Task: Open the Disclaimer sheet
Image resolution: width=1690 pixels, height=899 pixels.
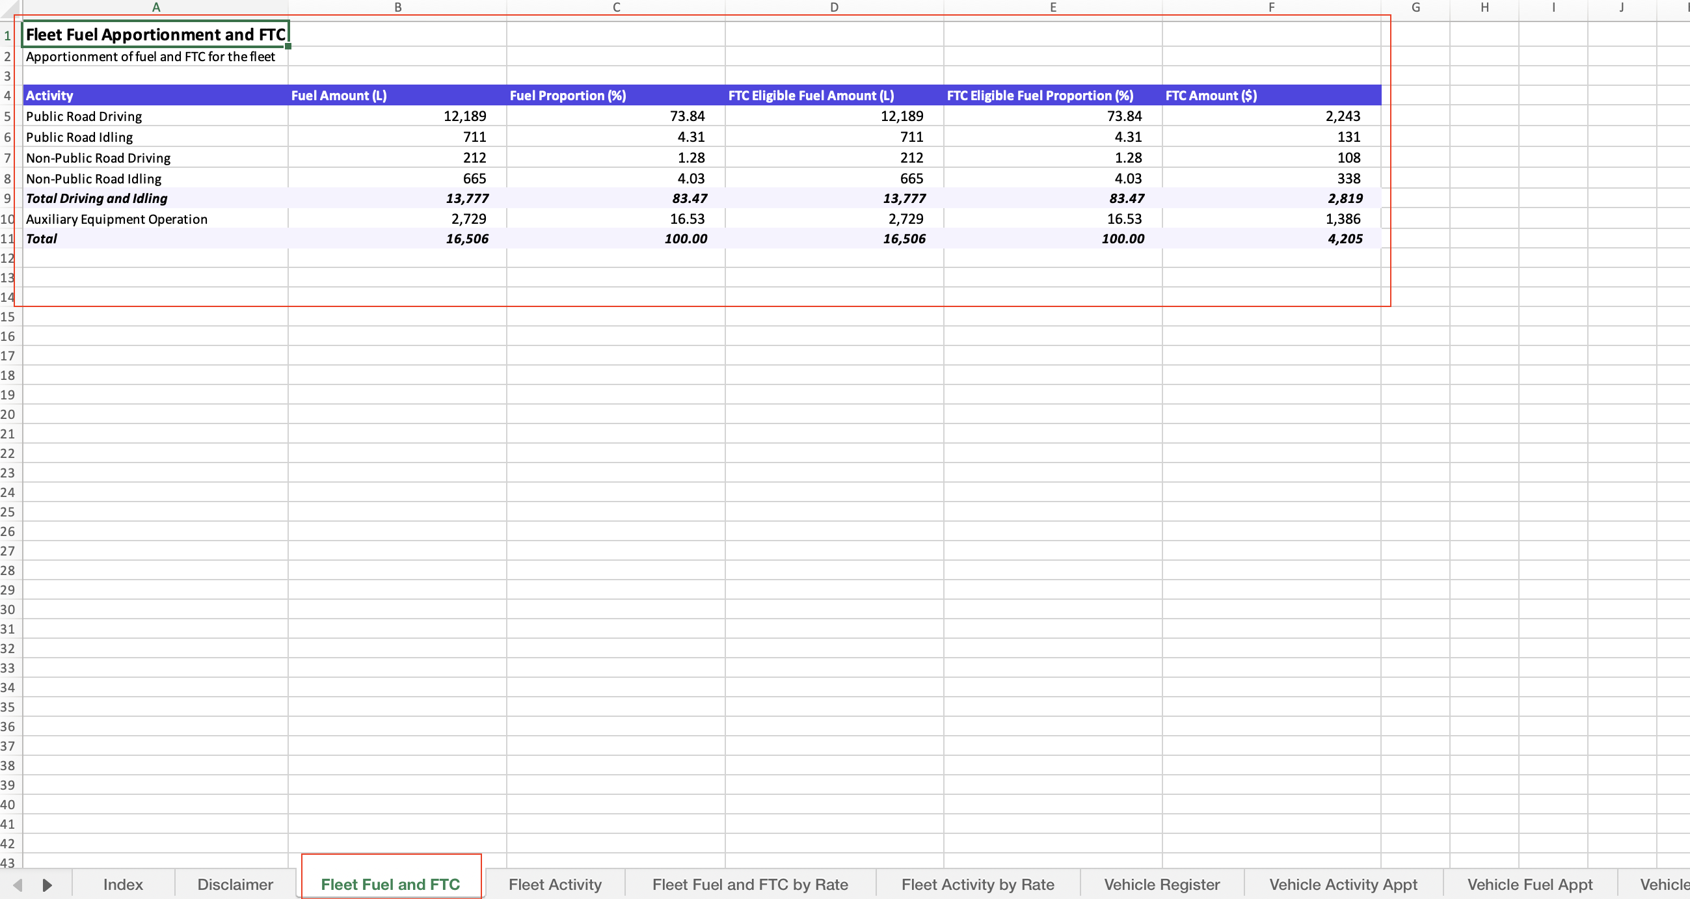Action: point(234,884)
